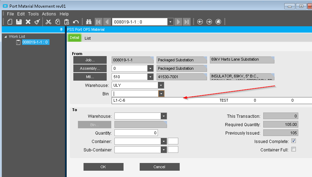Go to previous record arrow
This screenshot has height=177, width=312.
[107, 22]
